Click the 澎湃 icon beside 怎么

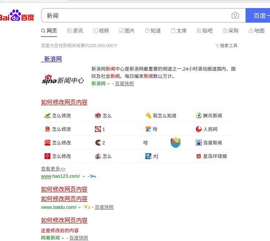98,156
